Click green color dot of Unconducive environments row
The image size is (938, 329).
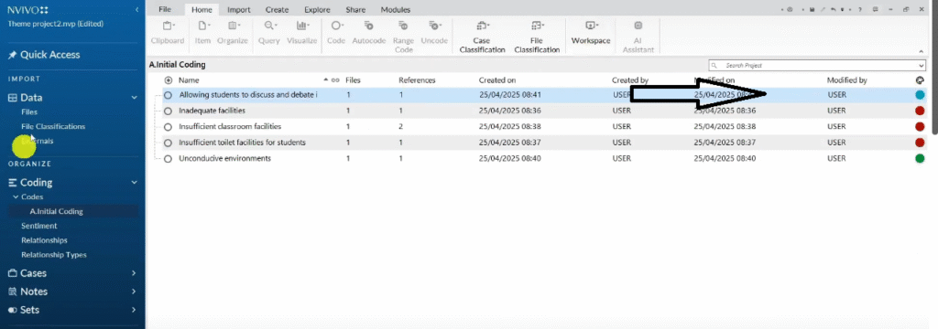920,159
